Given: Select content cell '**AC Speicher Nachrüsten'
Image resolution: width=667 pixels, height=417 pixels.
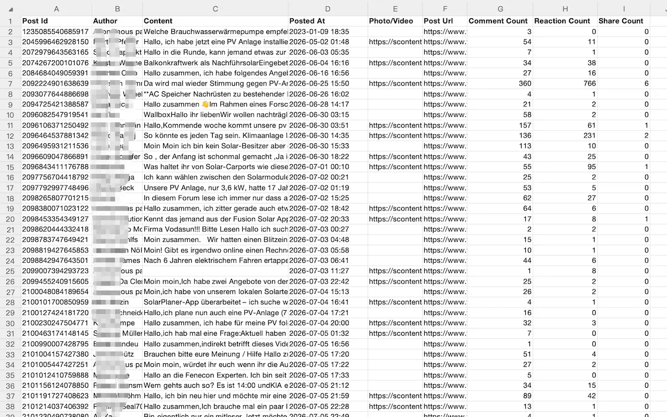Looking at the screenshot, I should coord(215,94).
